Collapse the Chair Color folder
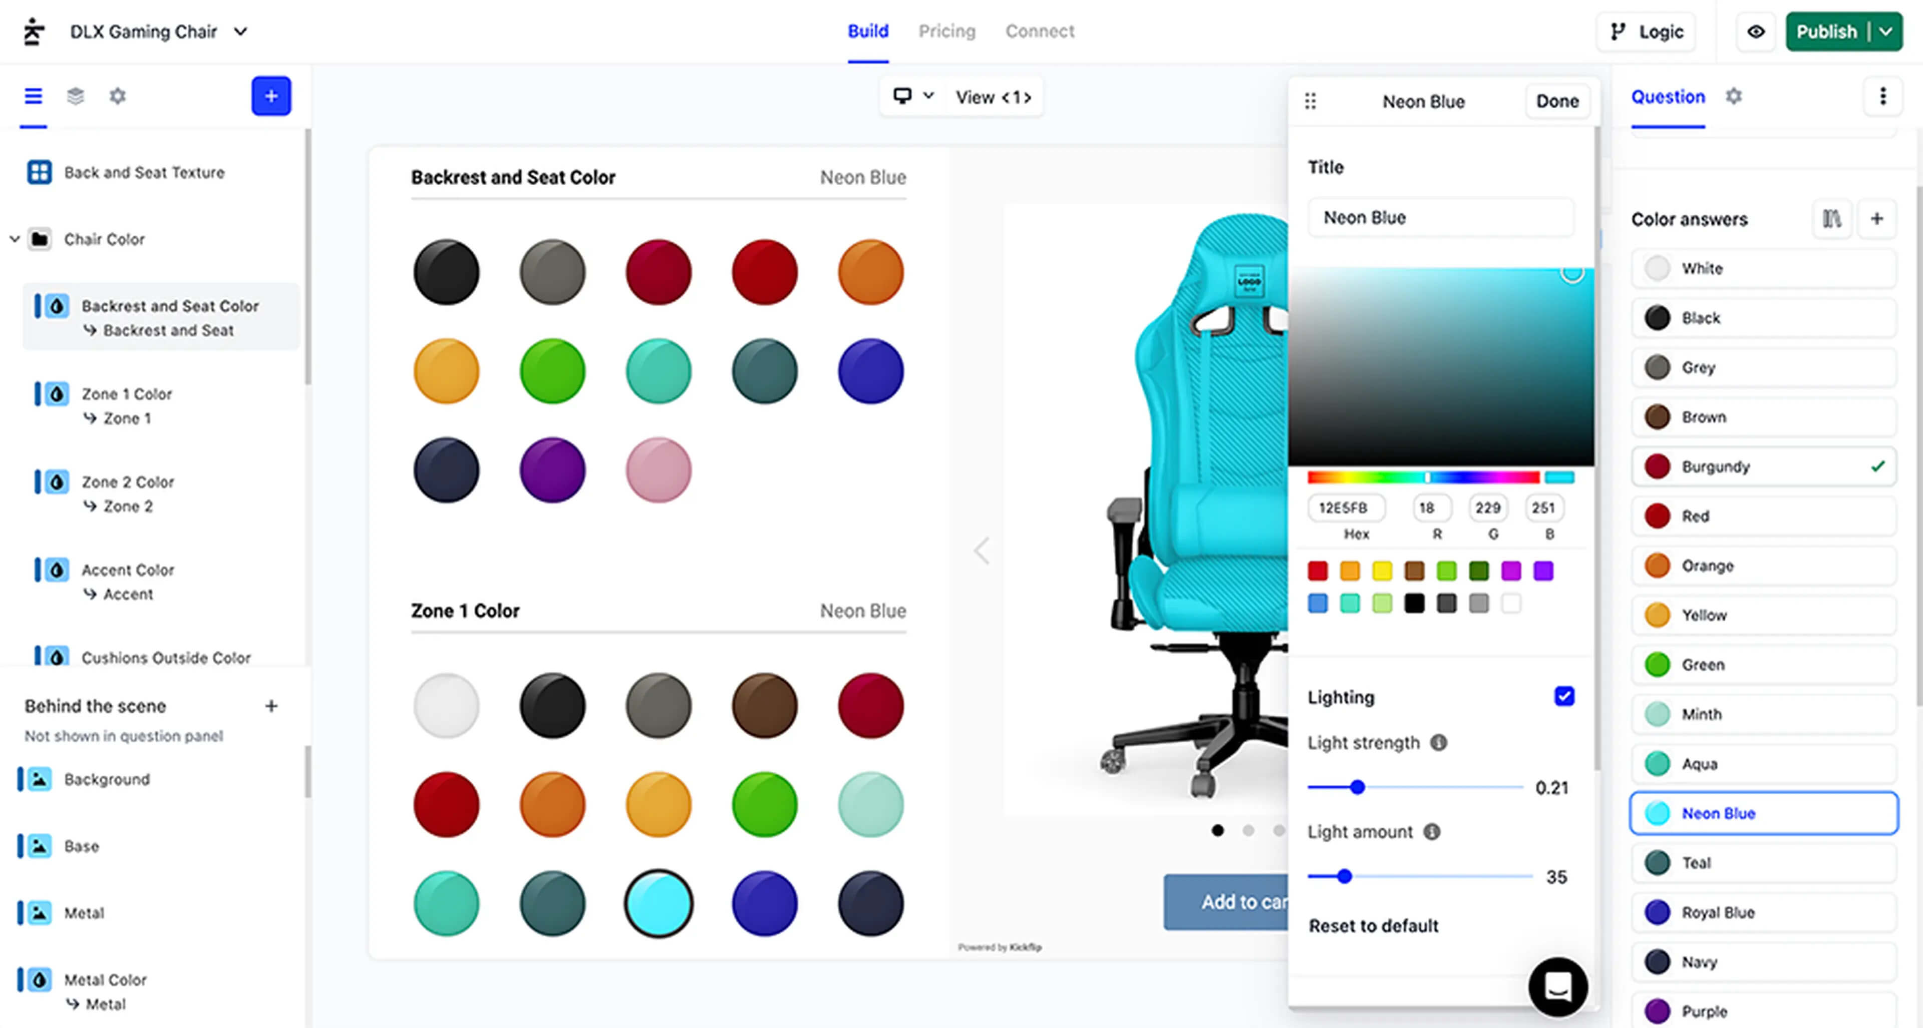The height and width of the screenshot is (1028, 1923). 14,239
